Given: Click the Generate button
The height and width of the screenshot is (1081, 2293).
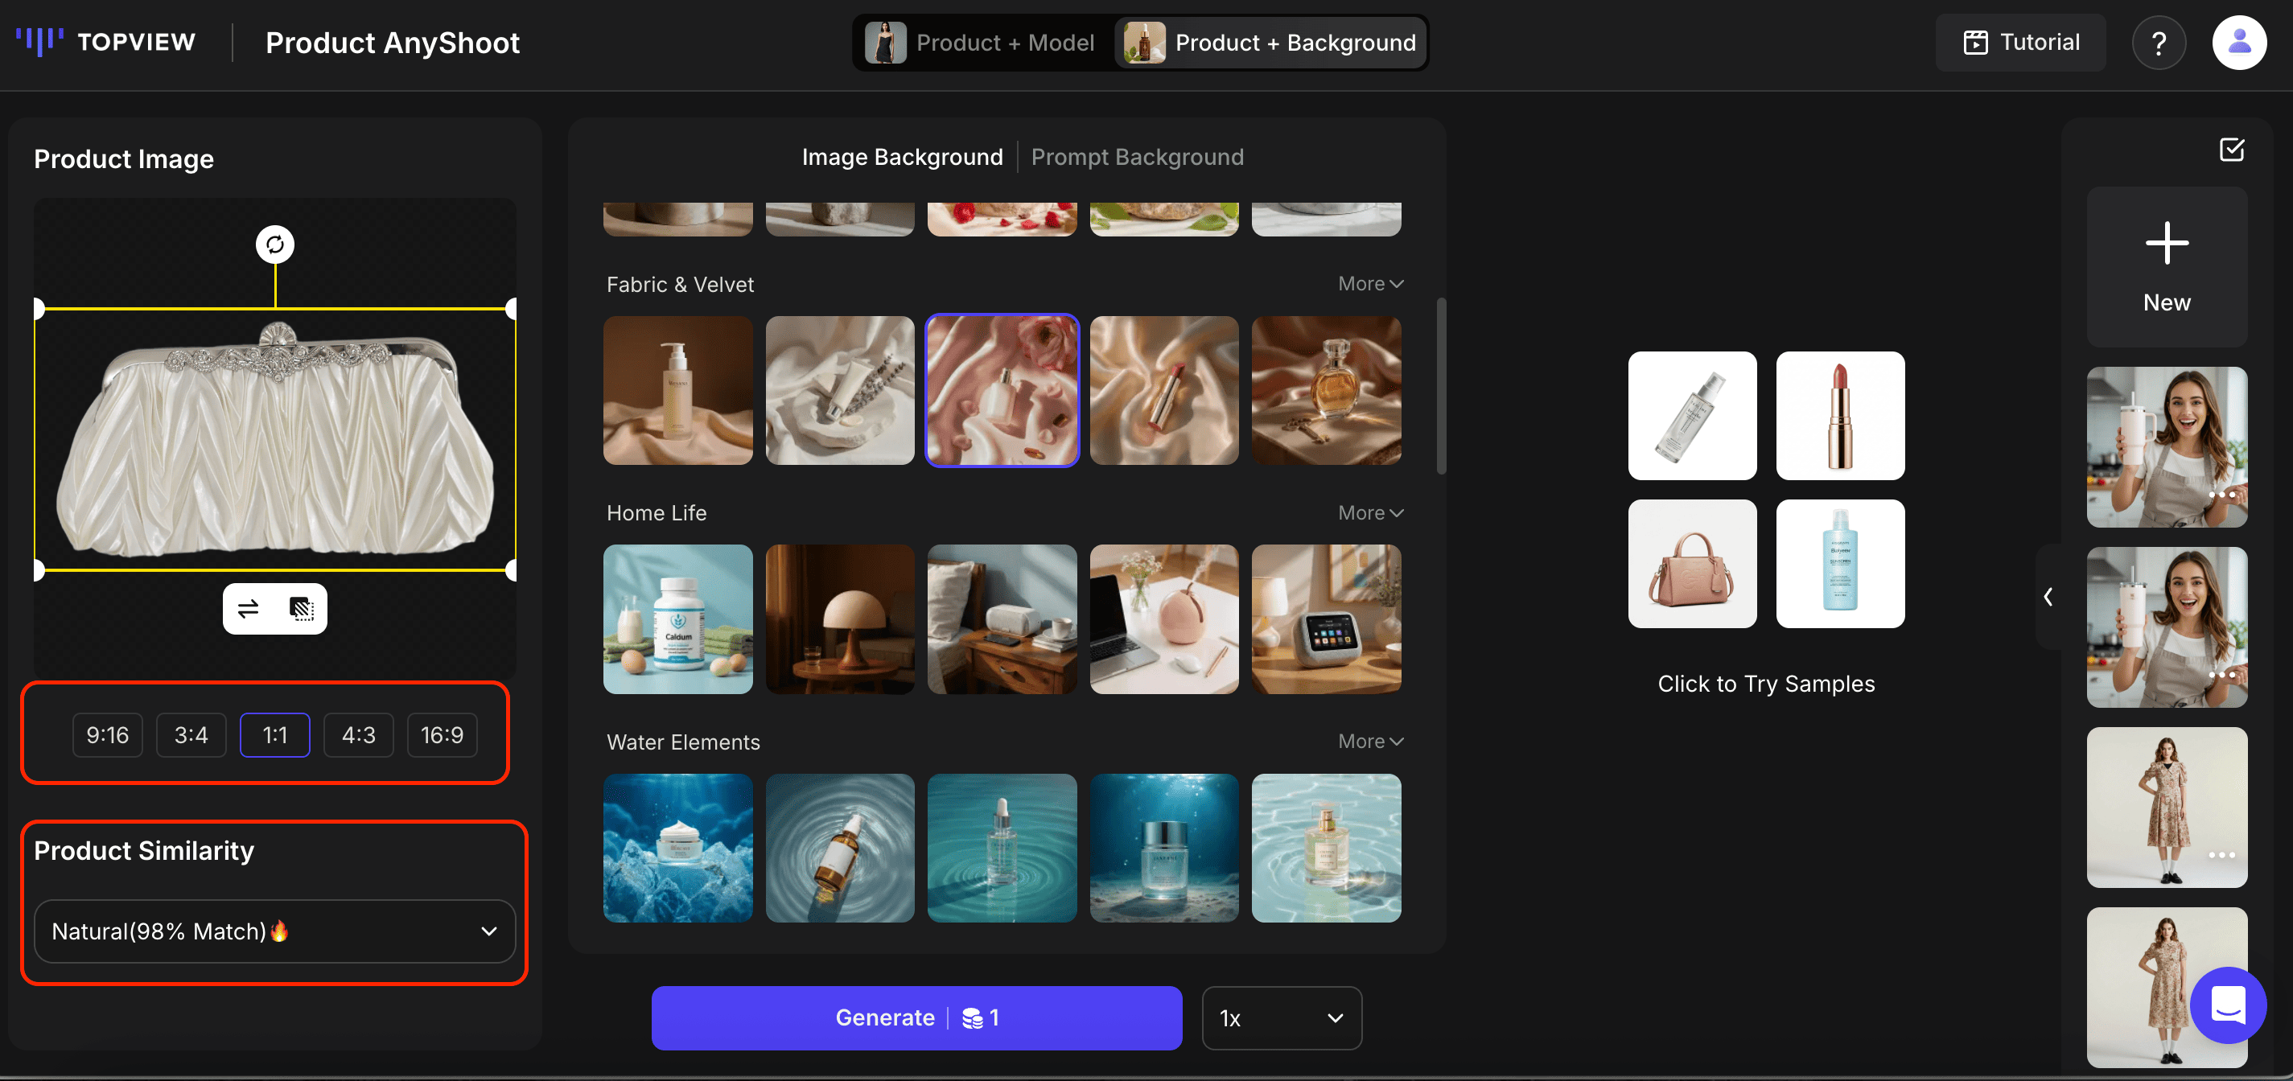Looking at the screenshot, I should tap(916, 1017).
